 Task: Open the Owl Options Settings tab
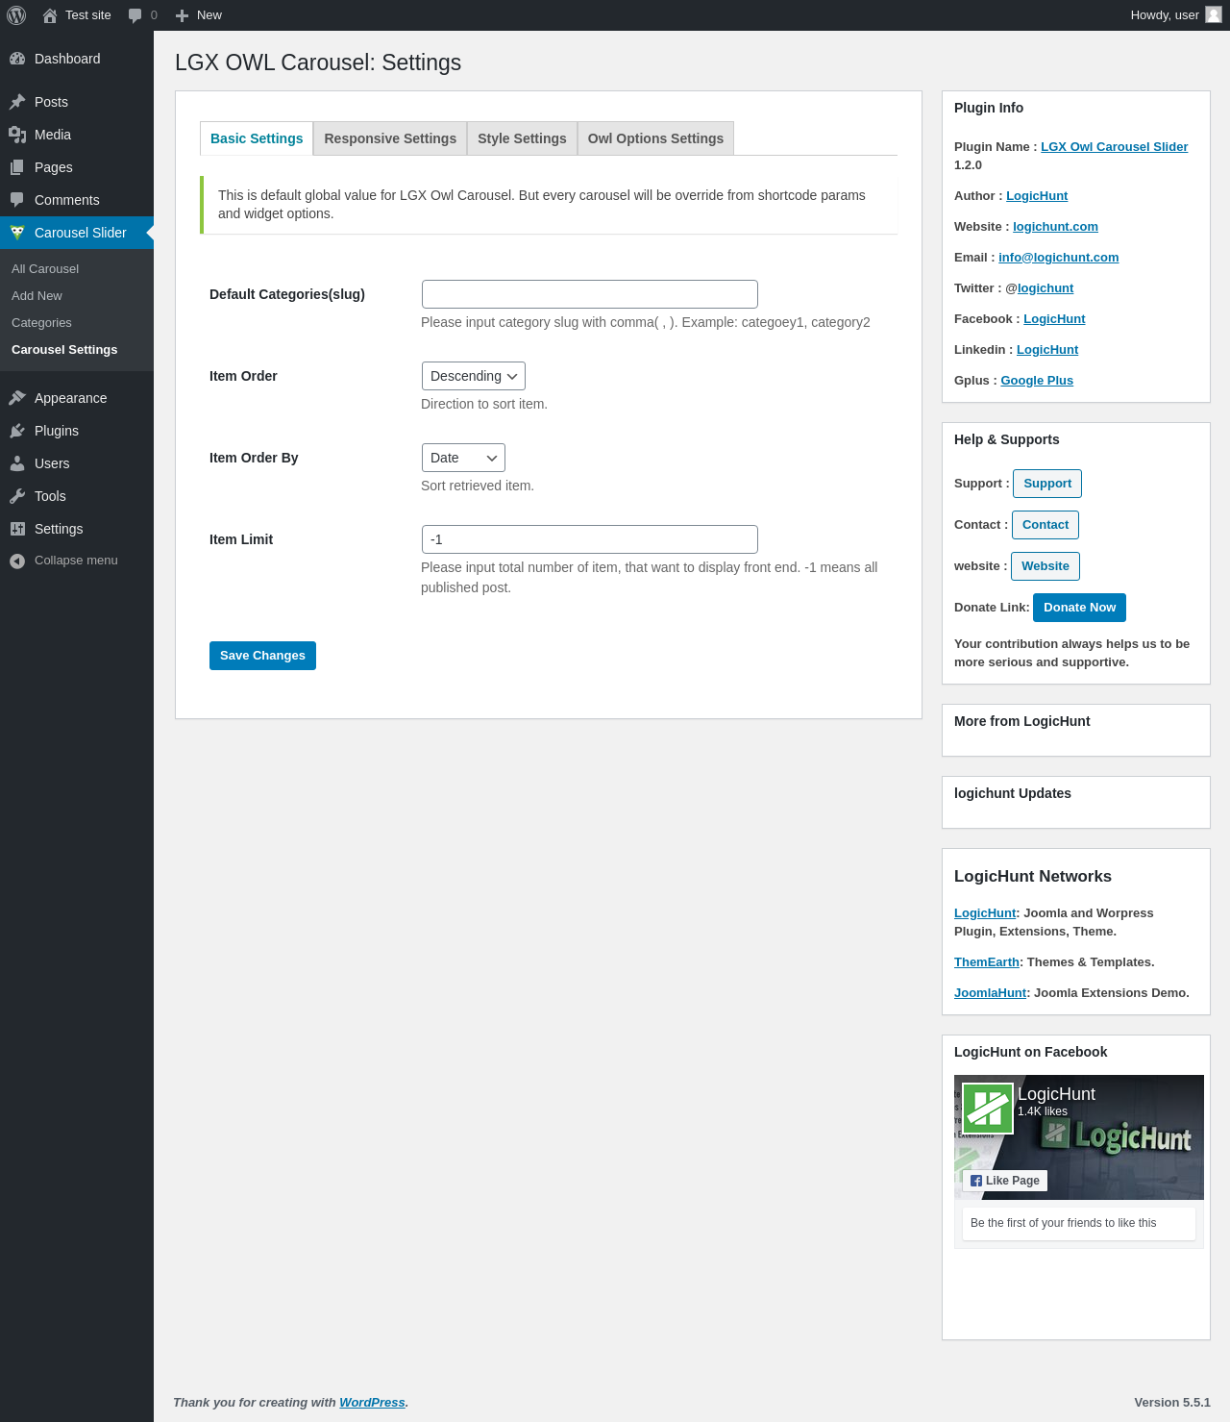[x=655, y=138]
